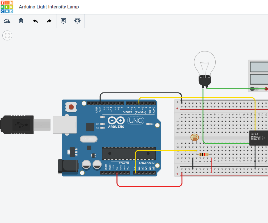Click the zoom-to-fit view icon
The height and width of the screenshot is (223, 268).
point(7,35)
